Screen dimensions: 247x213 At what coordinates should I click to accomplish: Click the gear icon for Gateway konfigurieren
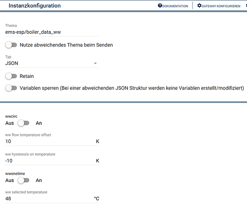pyautogui.click(x=199, y=6)
